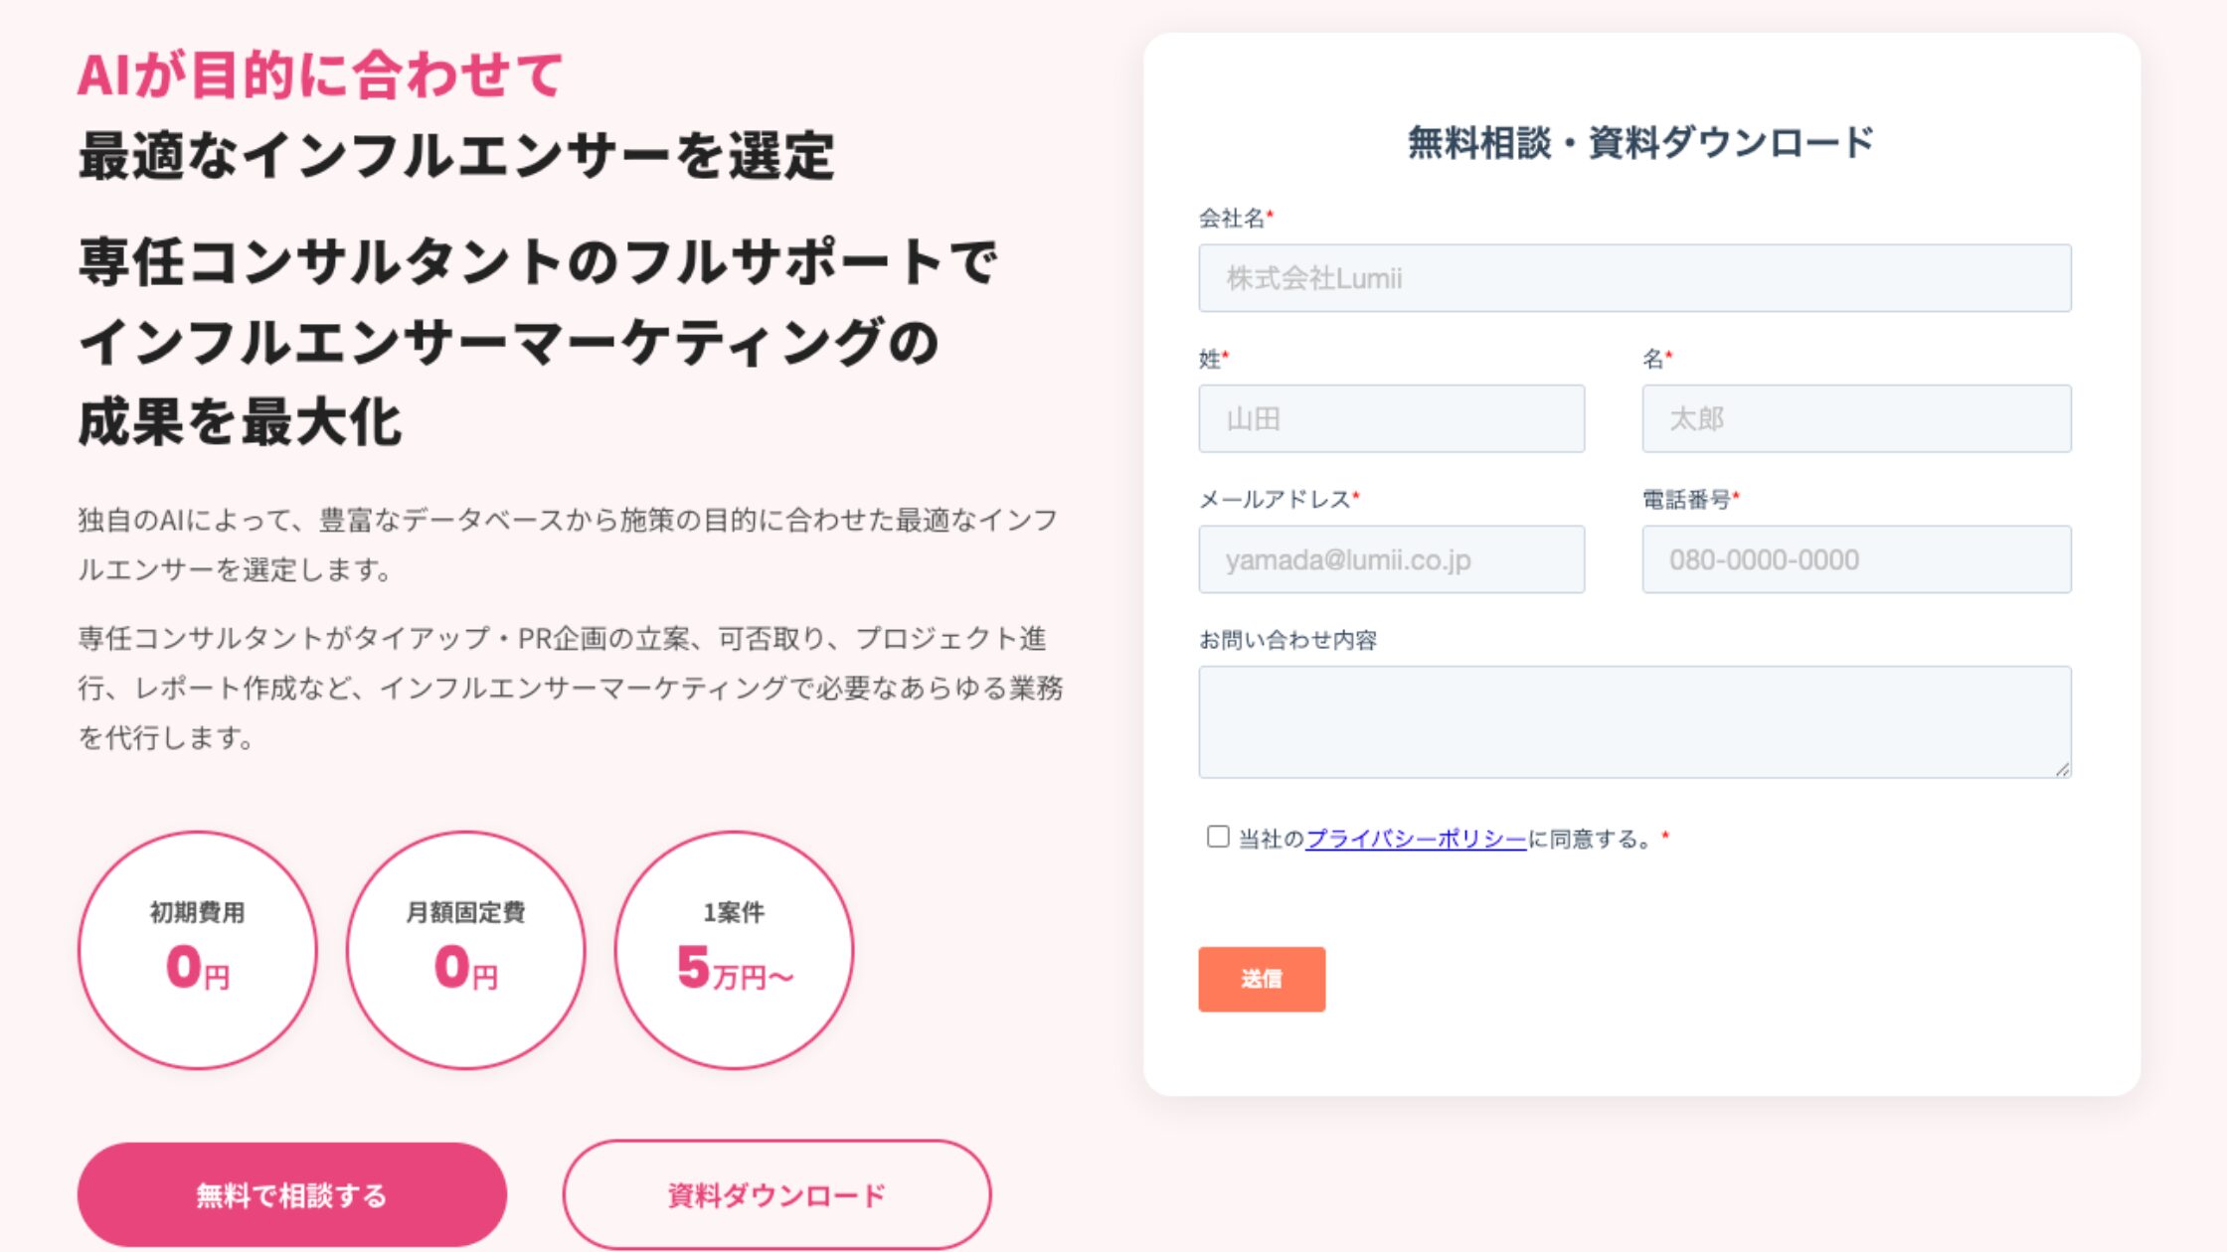The width and height of the screenshot is (2227, 1252).
Task: Click the 月額固定費 0円 circle
Action: (466, 951)
